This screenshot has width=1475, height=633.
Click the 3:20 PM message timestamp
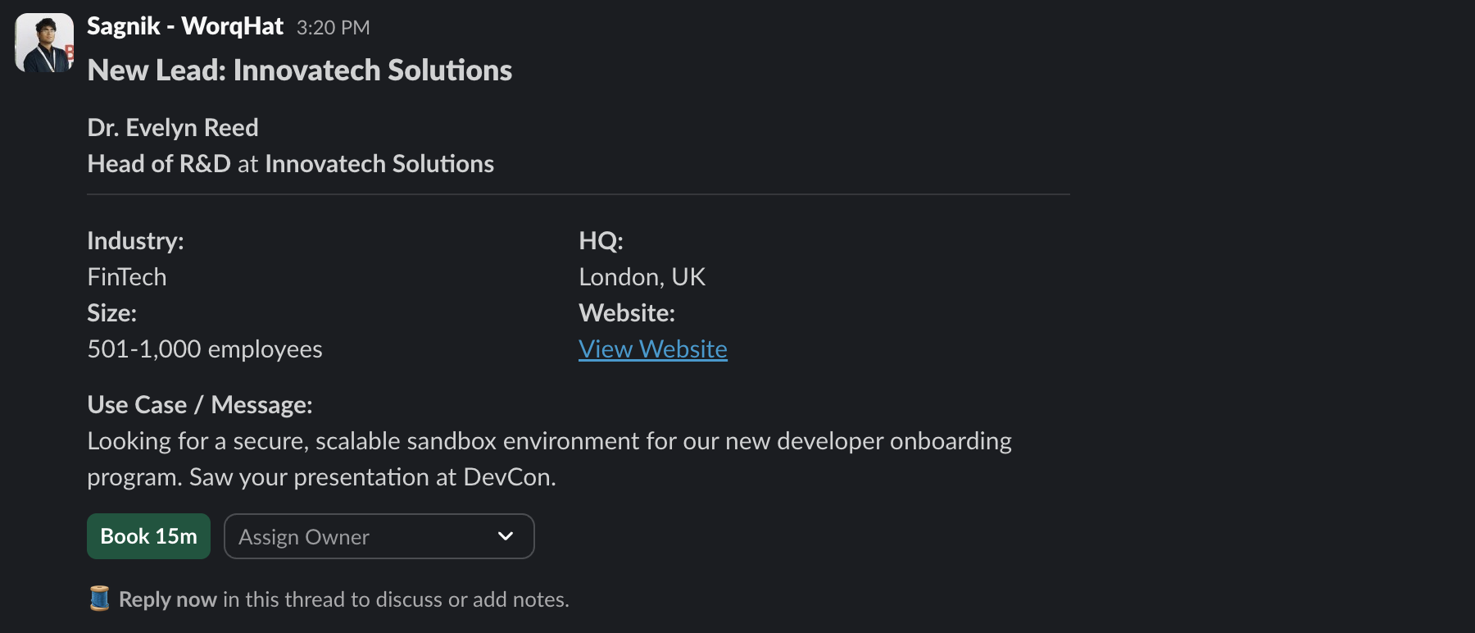333,28
